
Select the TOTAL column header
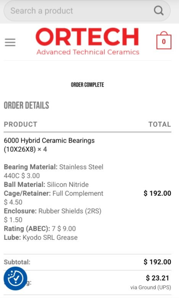(160, 124)
